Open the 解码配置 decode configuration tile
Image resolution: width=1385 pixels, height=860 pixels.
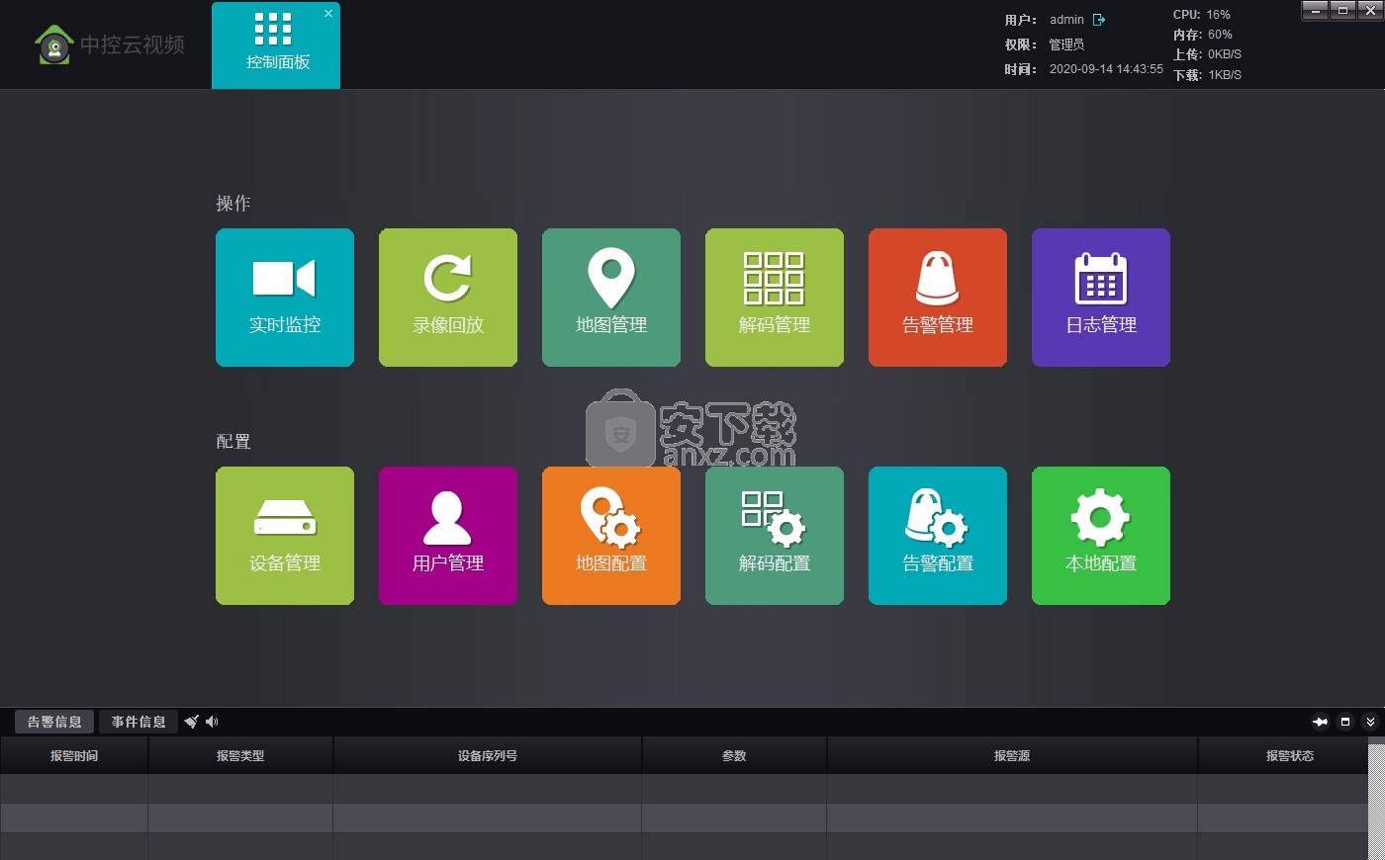pos(775,536)
